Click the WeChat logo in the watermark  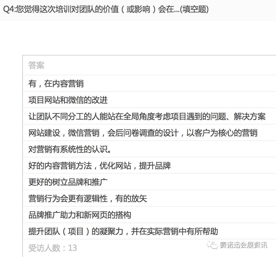212,245
